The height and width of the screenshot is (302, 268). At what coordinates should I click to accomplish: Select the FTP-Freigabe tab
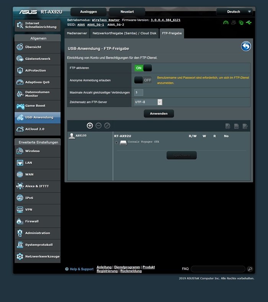pos(172,33)
